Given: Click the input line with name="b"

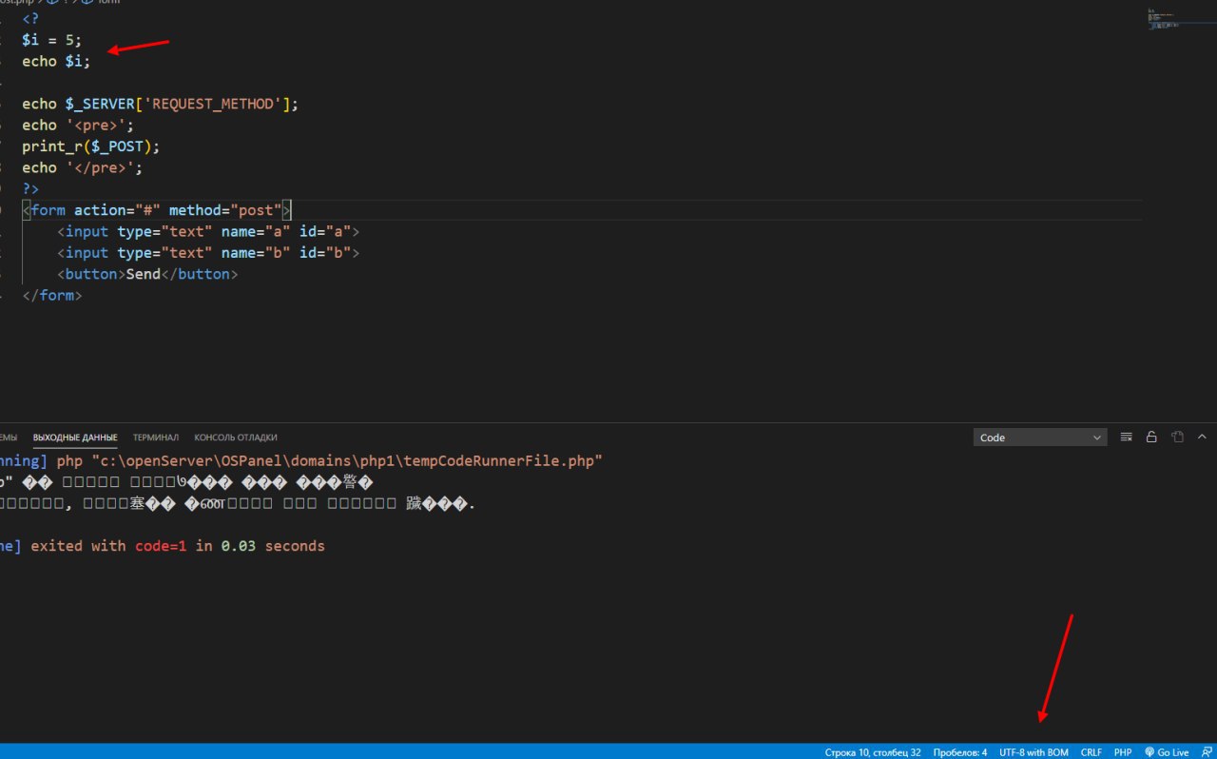Looking at the screenshot, I should (208, 253).
